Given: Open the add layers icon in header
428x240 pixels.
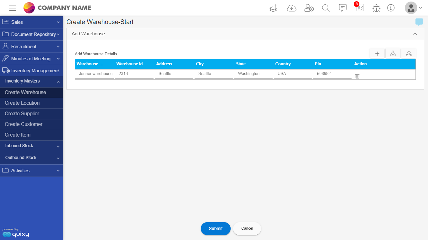Looking at the screenshot, I should [x=274, y=8].
